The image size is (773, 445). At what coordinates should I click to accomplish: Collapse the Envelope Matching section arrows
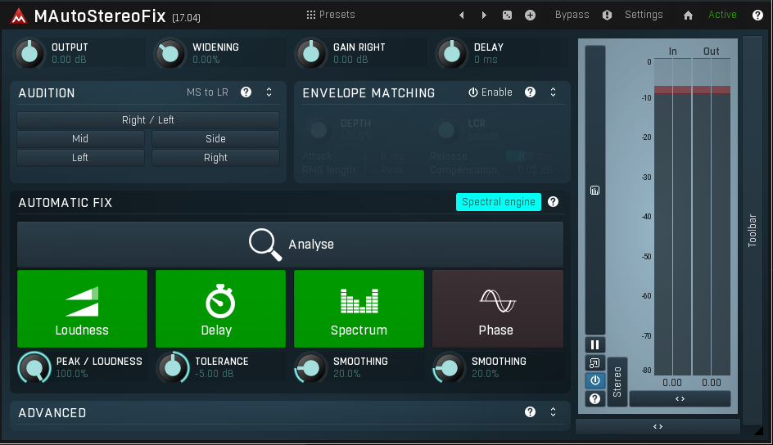point(553,92)
